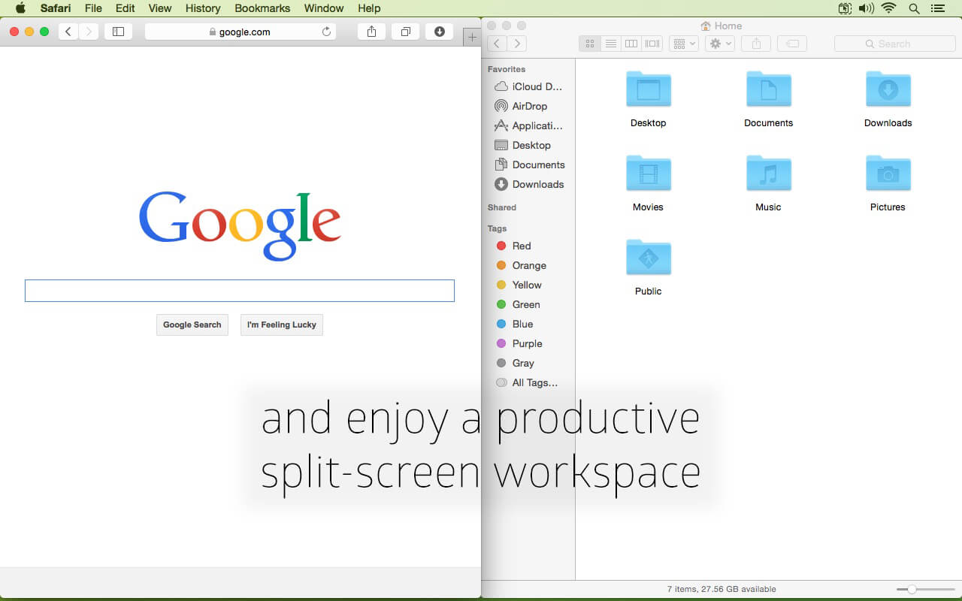Image resolution: width=962 pixels, height=601 pixels.
Task: Click the I'm Feeling Lucky button
Action: pos(282,325)
